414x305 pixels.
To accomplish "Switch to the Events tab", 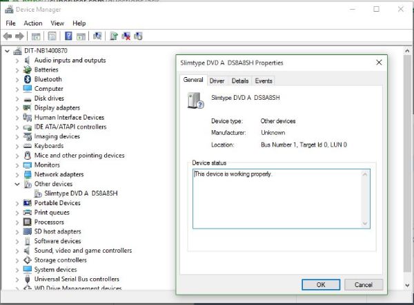I will (264, 81).
